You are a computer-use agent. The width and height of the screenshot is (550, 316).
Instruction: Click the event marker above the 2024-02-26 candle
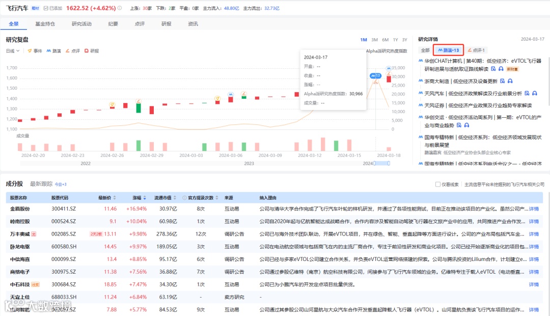[112, 104]
